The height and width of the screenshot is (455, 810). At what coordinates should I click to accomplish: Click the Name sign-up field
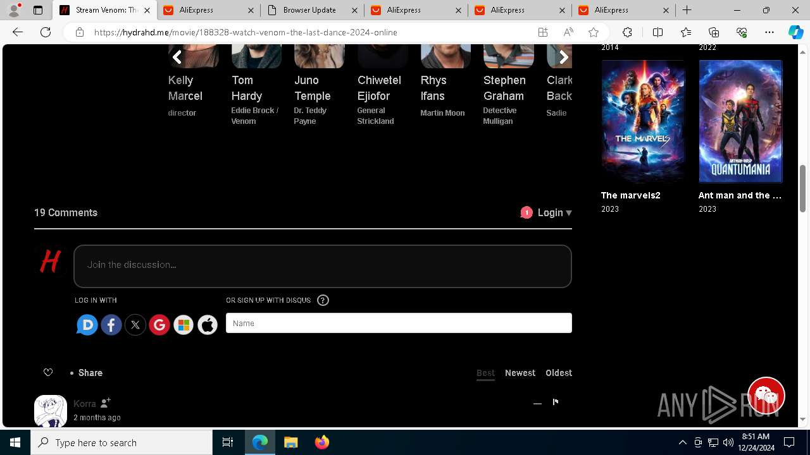point(399,323)
